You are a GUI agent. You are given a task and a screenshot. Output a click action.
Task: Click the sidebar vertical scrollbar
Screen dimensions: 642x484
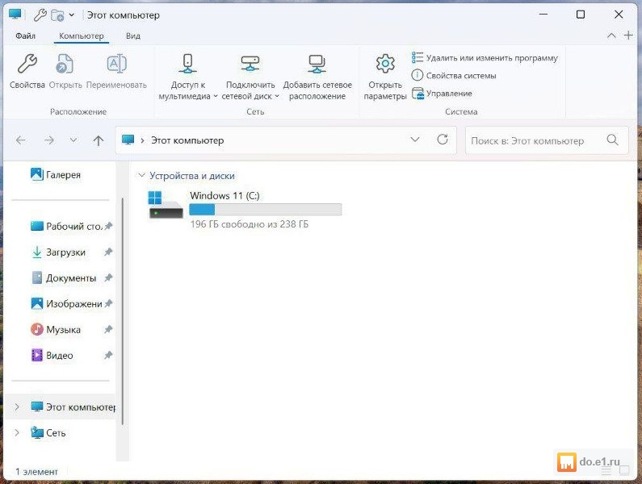(123, 311)
